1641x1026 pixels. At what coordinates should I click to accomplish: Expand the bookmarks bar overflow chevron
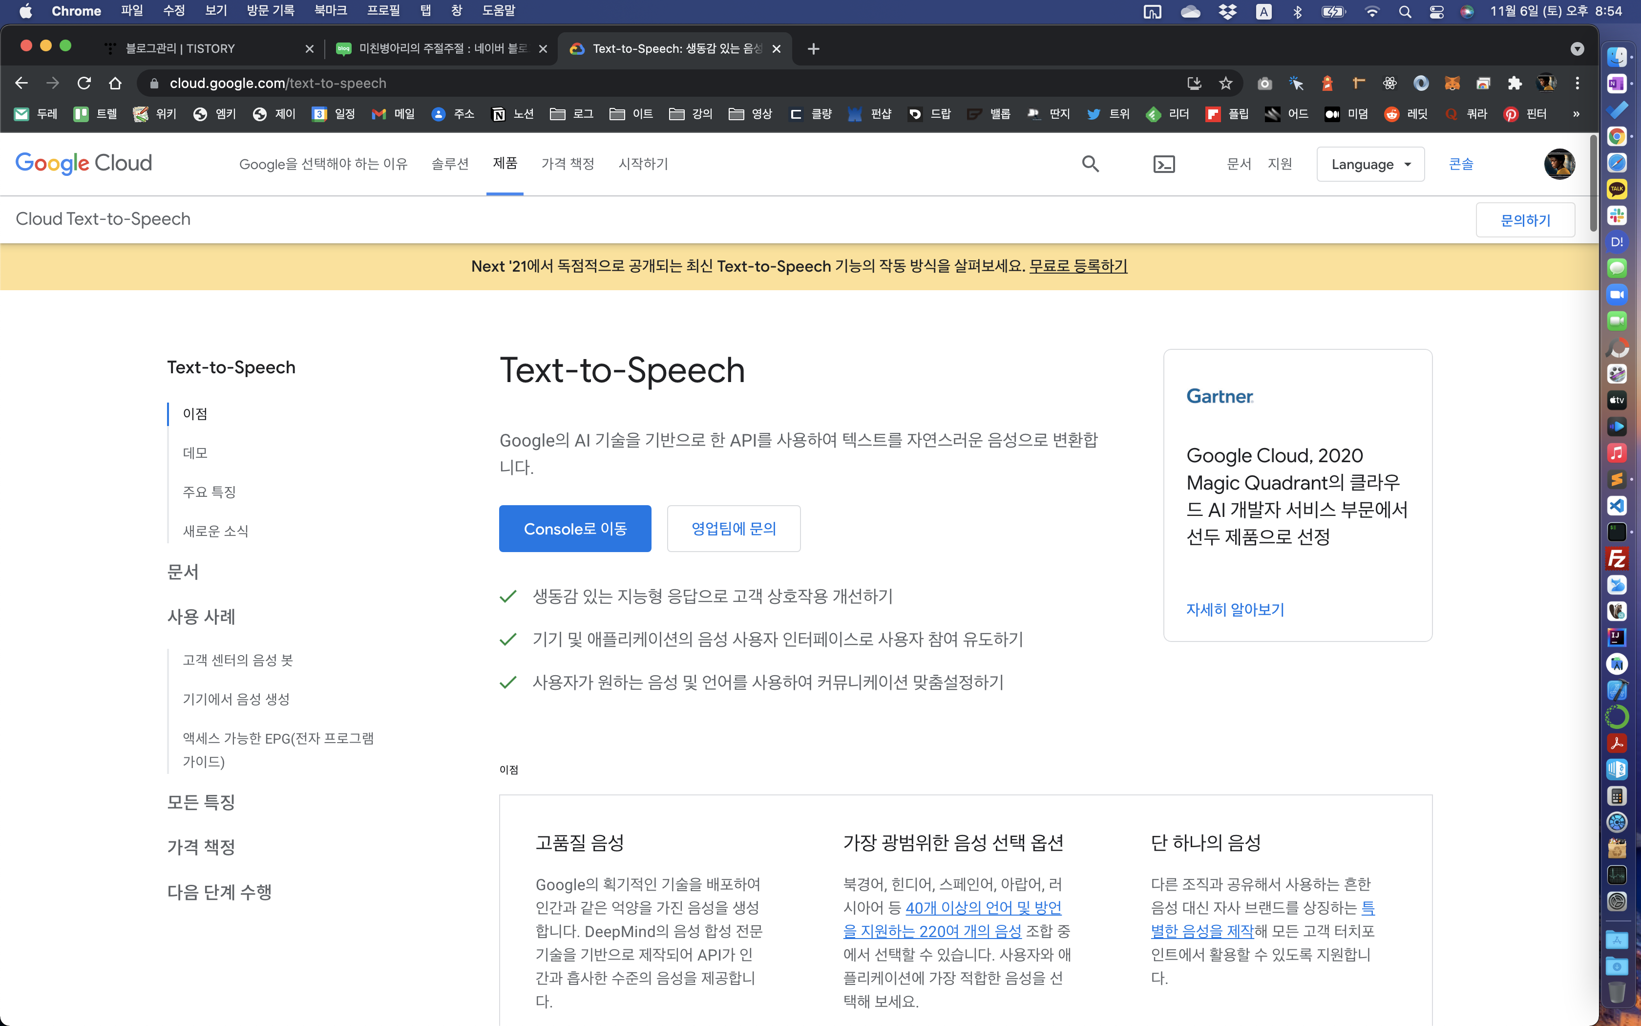(1576, 114)
